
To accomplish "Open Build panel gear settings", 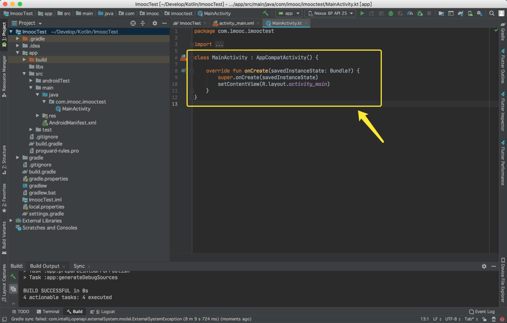I will (484, 266).
